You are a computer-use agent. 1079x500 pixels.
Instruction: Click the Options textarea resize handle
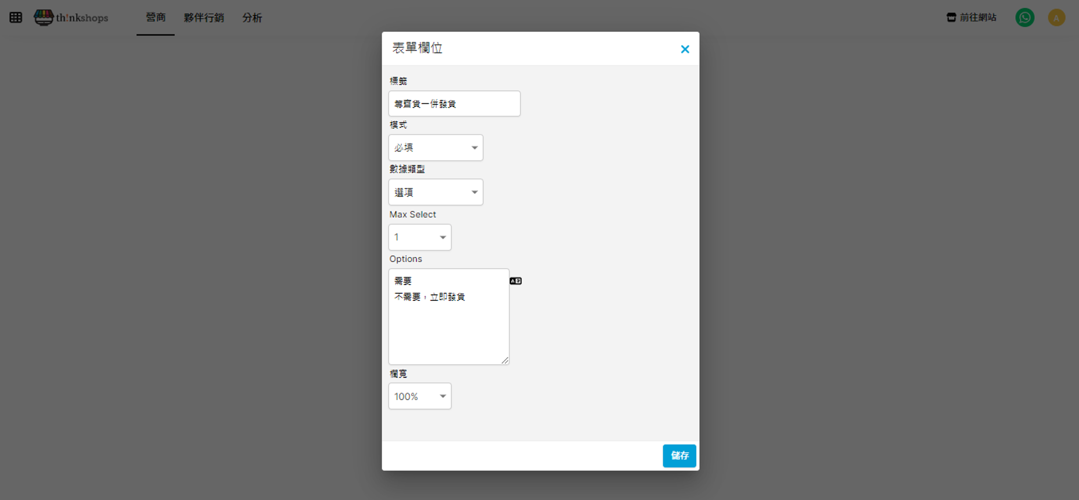pos(505,360)
